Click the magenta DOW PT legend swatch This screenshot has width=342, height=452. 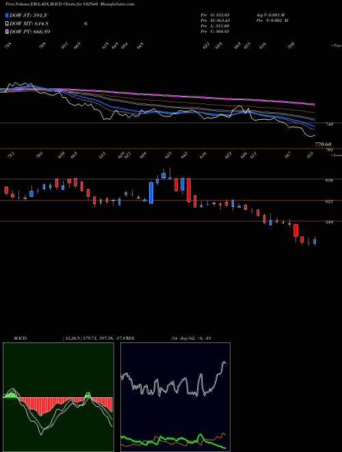7,32
